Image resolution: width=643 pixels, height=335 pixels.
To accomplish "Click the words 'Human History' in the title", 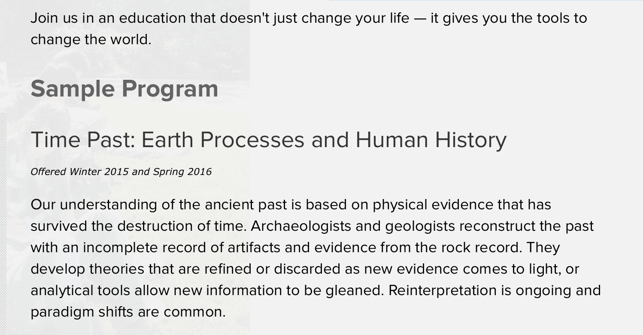I will (431, 140).
